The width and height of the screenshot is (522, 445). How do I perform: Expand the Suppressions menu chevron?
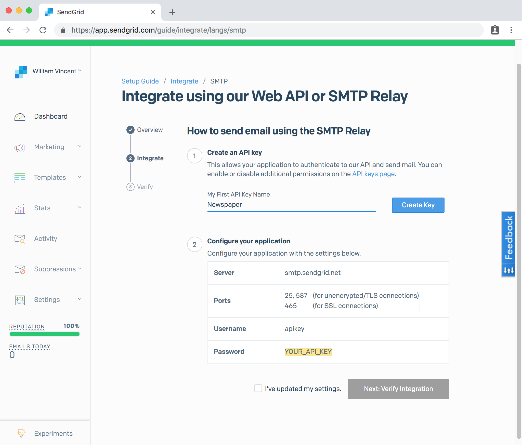click(x=80, y=269)
